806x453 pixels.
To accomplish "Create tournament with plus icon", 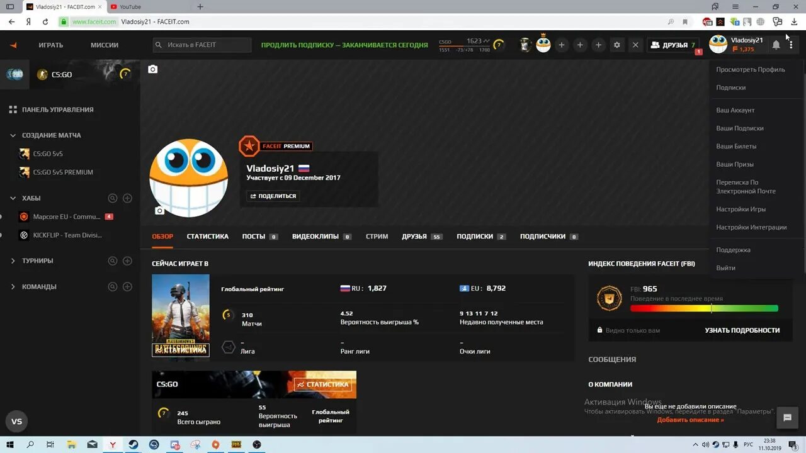I will pyautogui.click(x=127, y=260).
